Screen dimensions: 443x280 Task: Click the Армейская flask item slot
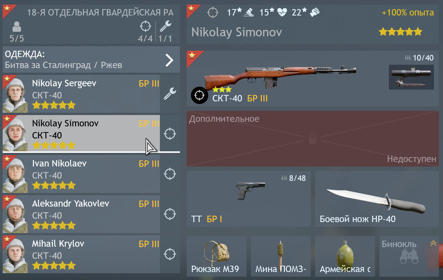(345, 256)
